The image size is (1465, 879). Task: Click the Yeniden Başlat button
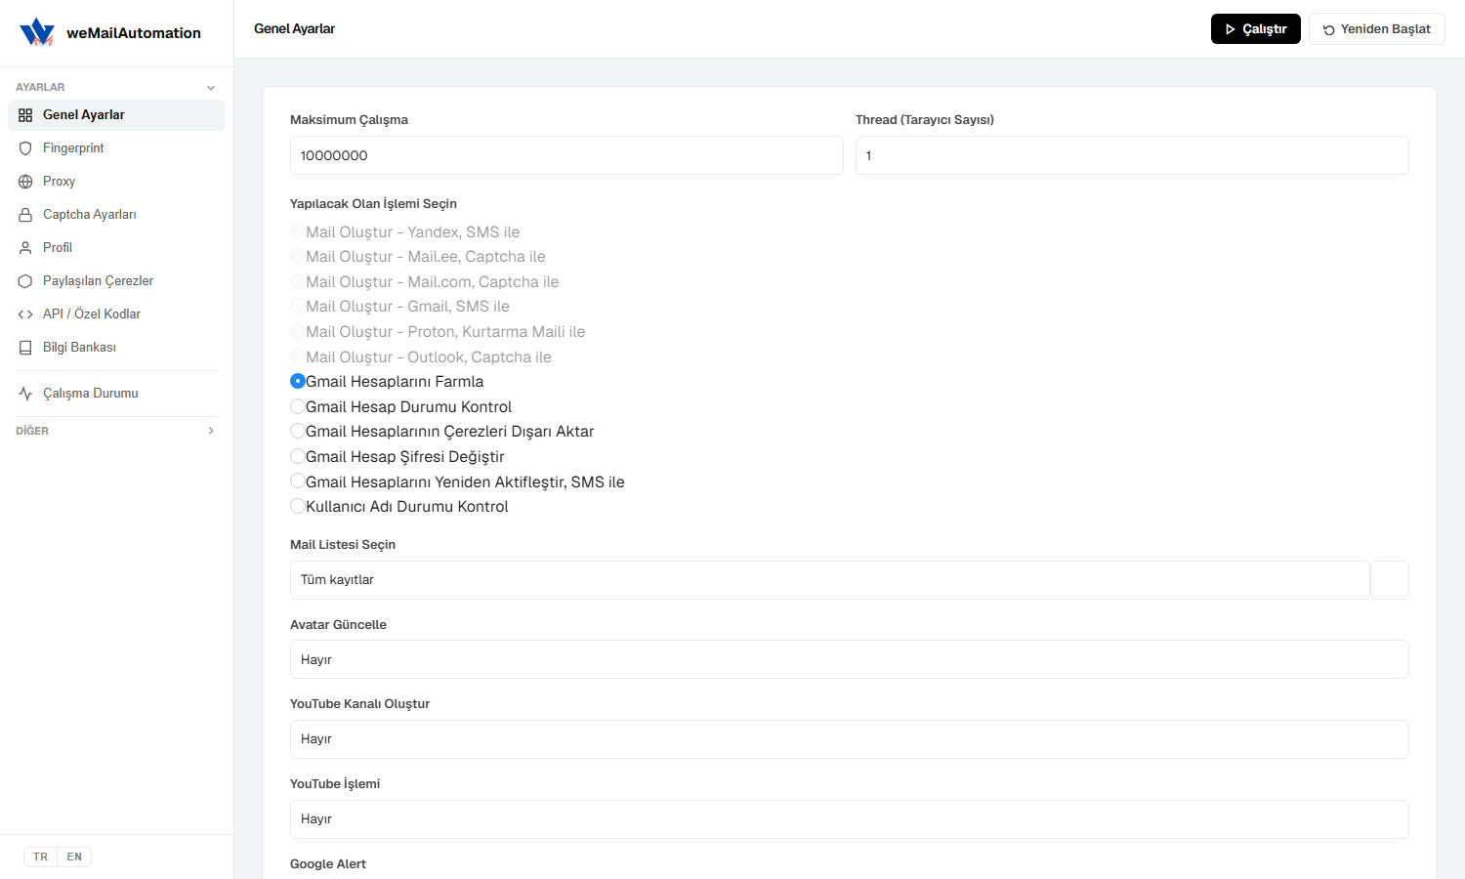(1377, 29)
